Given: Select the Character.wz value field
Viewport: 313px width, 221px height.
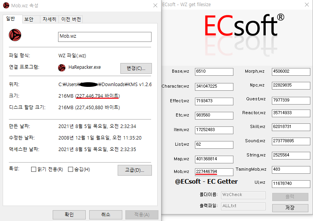Looking at the screenshot, I should pos(214,86).
